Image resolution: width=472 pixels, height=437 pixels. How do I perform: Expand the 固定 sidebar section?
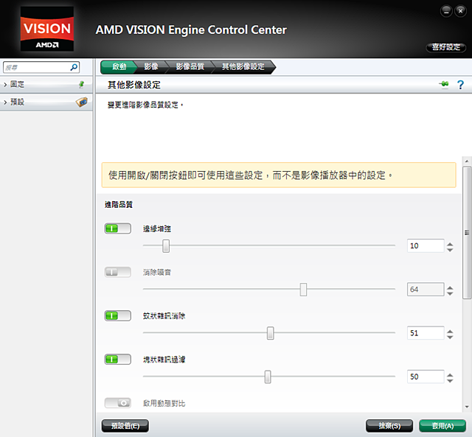click(x=46, y=84)
